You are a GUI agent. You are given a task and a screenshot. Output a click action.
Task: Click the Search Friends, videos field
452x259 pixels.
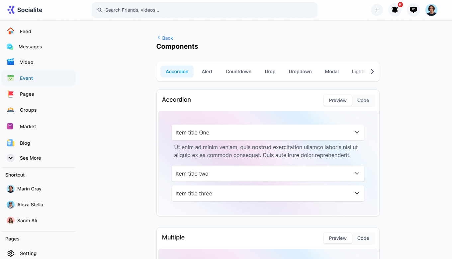point(204,10)
